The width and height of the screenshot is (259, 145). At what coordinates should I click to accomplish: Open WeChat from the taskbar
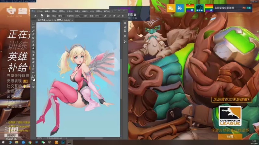(x=43, y=142)
